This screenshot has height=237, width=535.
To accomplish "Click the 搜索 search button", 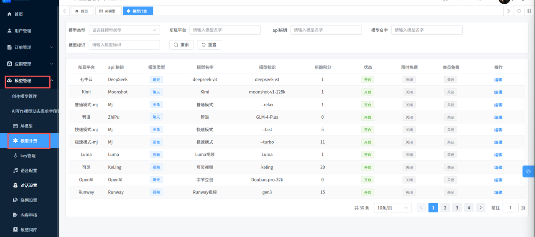I will pos(181,45).
